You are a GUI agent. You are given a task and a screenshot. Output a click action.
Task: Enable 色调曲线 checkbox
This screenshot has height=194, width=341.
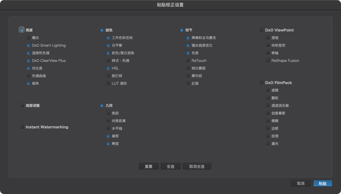point(28,76)
